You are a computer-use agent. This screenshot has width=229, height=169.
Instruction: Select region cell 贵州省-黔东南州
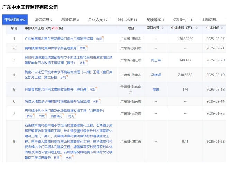[131, 90]
